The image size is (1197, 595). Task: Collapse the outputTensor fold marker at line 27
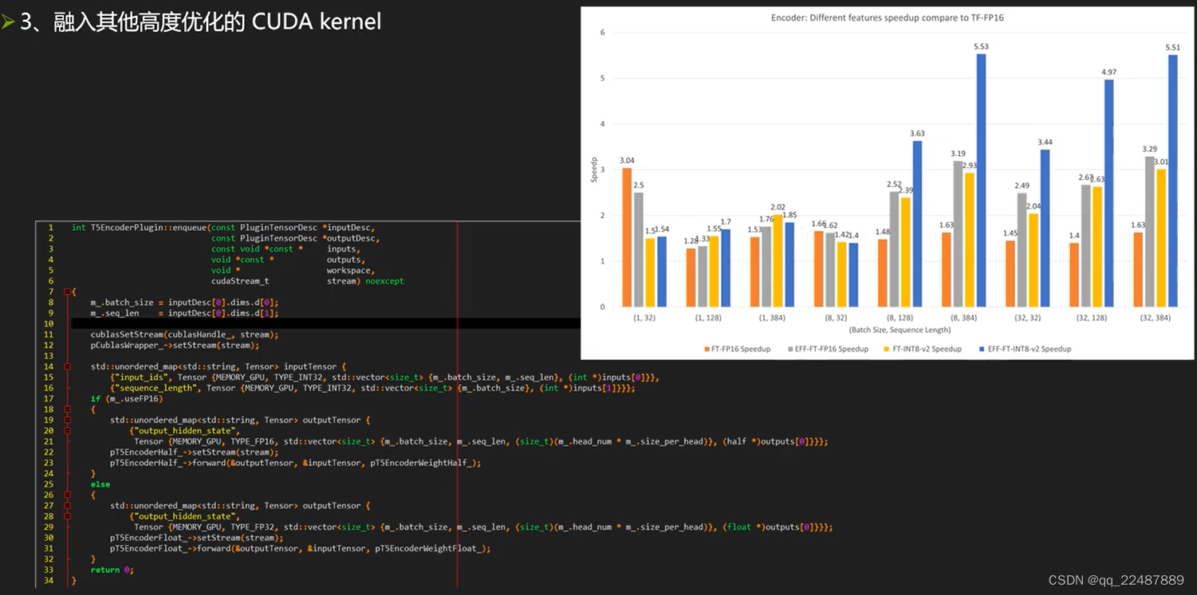click(x=67, y=506)
